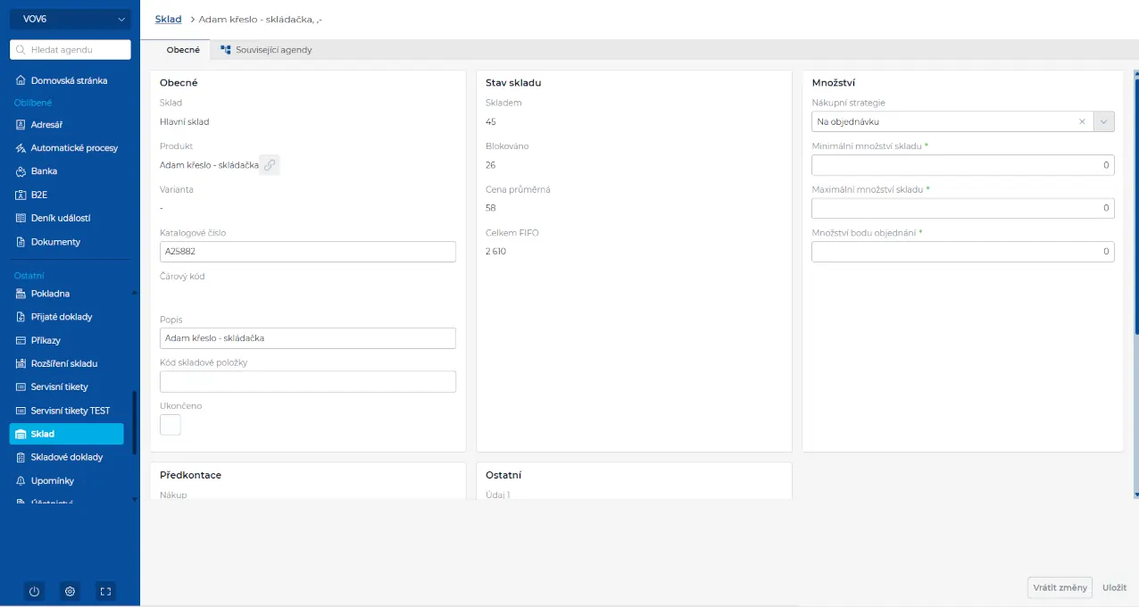This screenshot has height=607, width=1139.
Task: Click the Sklad breadcrumb link
Action: [x=168, y=19]
